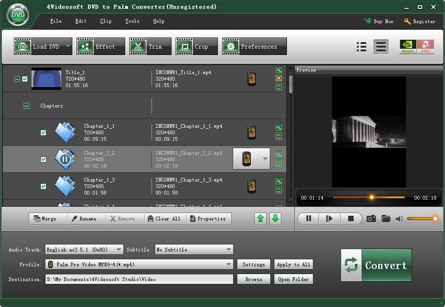The image size is (445, 307).
Task: Pause the preview playback
Action: (x=309, y=218)
